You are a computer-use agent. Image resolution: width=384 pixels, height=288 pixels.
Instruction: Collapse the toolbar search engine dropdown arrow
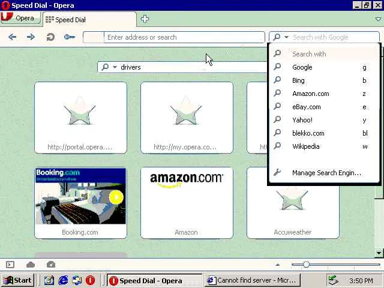286,37
